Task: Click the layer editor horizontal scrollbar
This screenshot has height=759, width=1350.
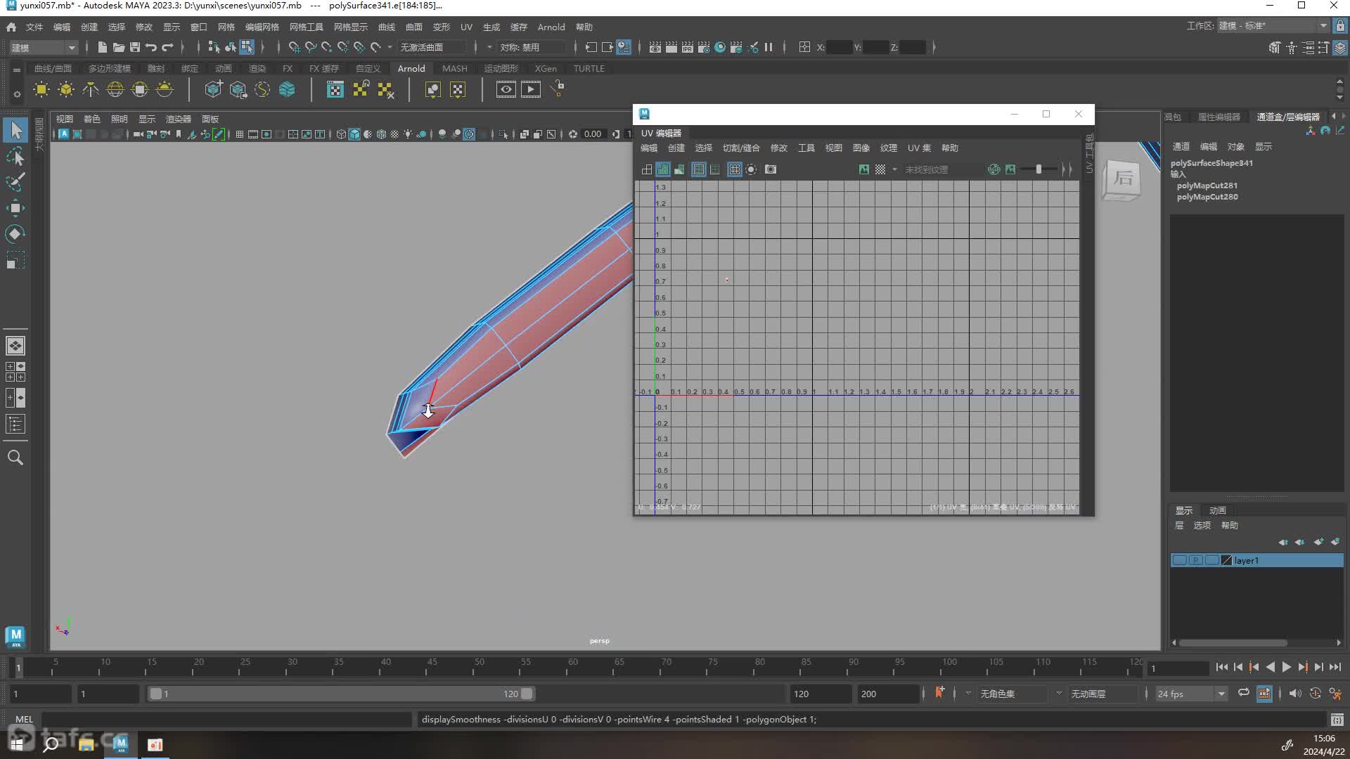Action: pos(1233,642)
